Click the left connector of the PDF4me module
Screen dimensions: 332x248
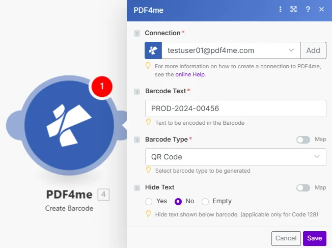14,125
